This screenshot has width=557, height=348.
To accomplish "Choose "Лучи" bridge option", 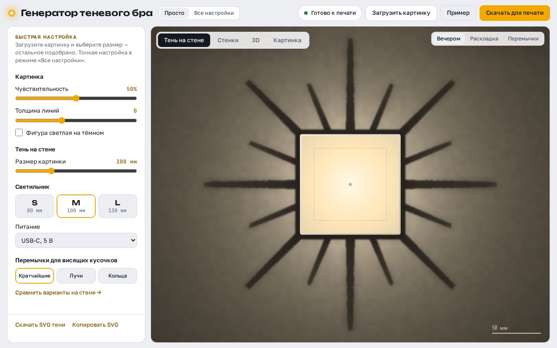I will (76, 276).
